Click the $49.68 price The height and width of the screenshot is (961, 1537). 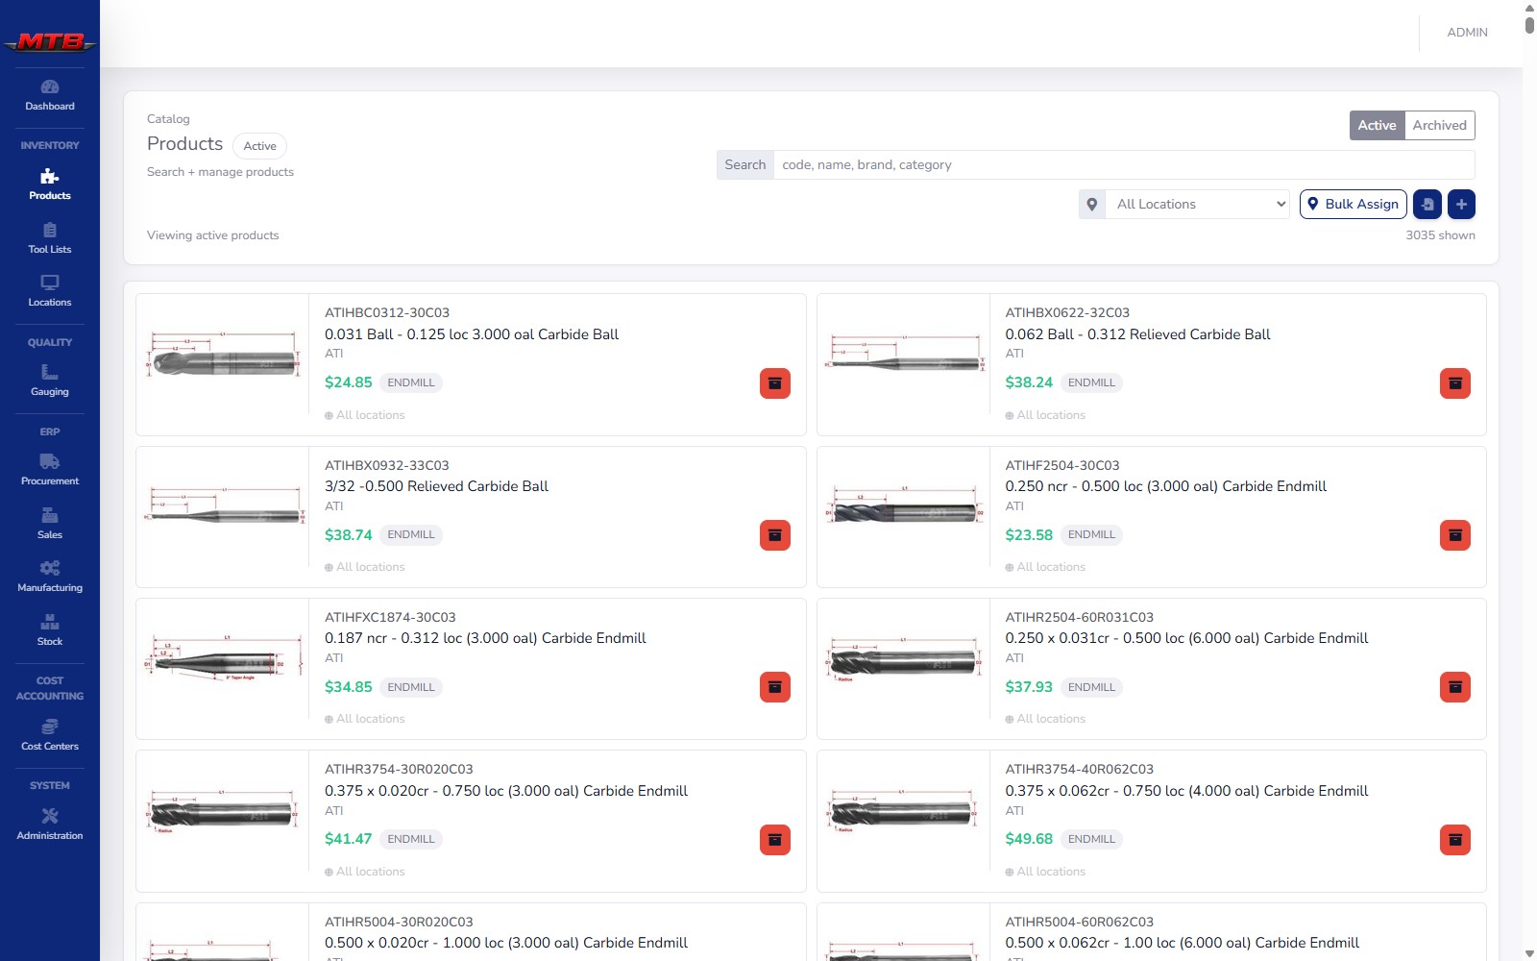pos(1029,839)
